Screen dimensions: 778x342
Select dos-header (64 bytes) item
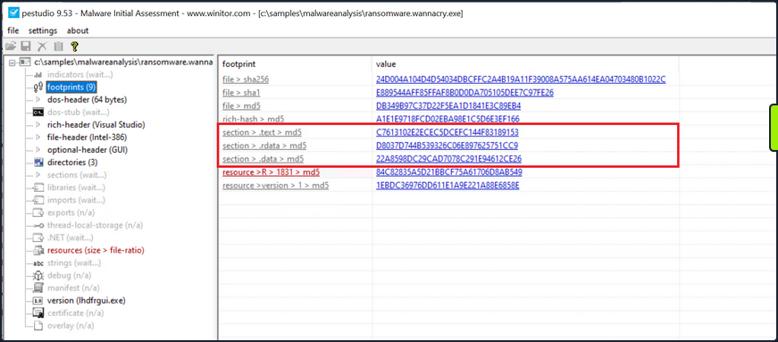click(x=87, y=100)
